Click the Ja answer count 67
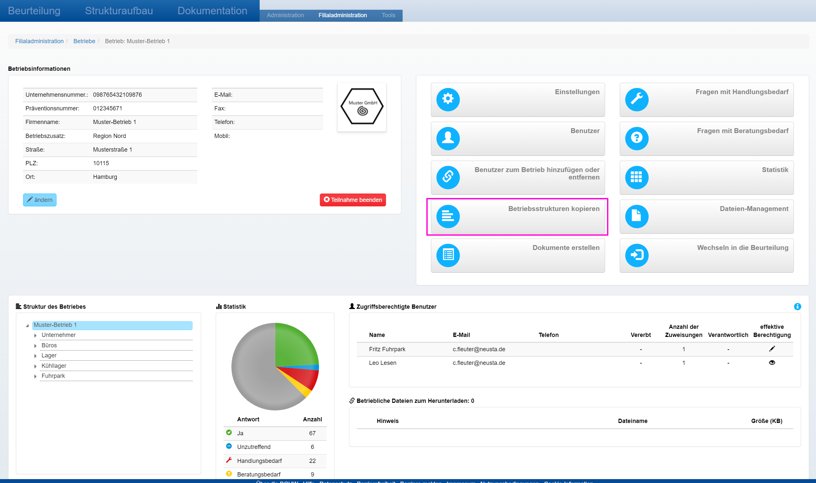This screenshot has height=483, width=816. pyautogui.click(x=312, y=433)
